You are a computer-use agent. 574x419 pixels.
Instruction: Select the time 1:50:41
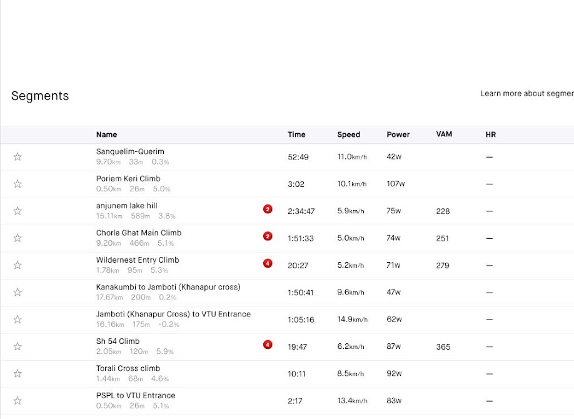301,293
